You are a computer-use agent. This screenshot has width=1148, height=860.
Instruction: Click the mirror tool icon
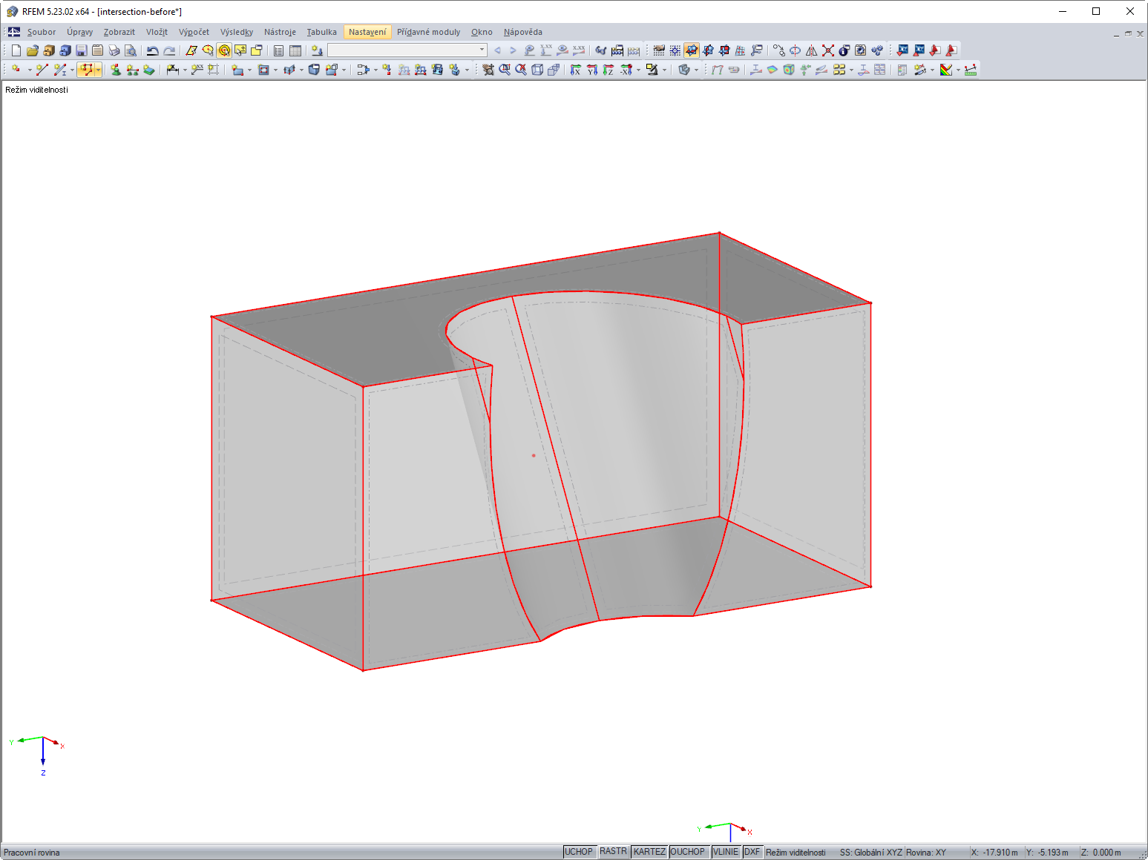[812, 50]
